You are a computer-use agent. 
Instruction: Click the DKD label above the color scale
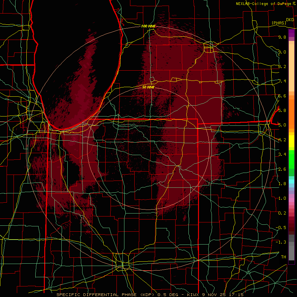(x=290, y=20)
